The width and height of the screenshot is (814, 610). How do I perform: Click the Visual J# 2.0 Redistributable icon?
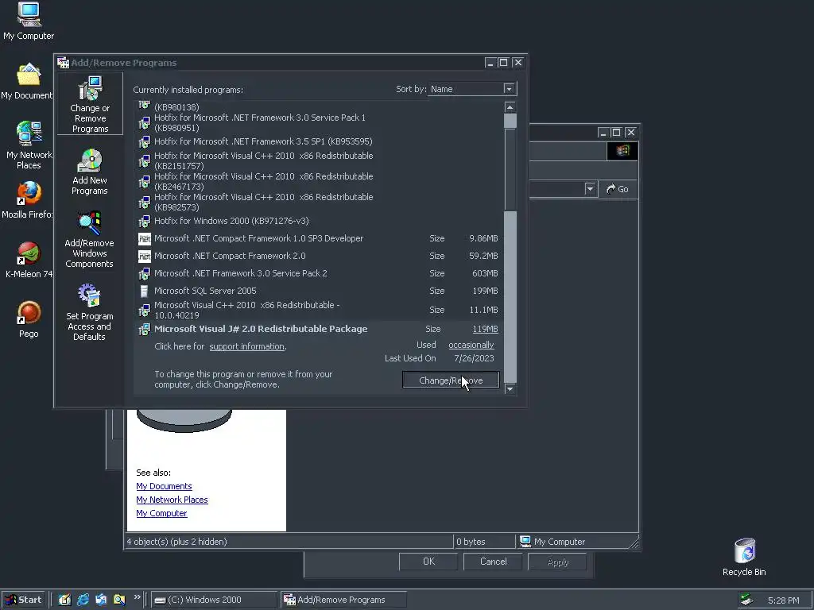click(145, 330)
